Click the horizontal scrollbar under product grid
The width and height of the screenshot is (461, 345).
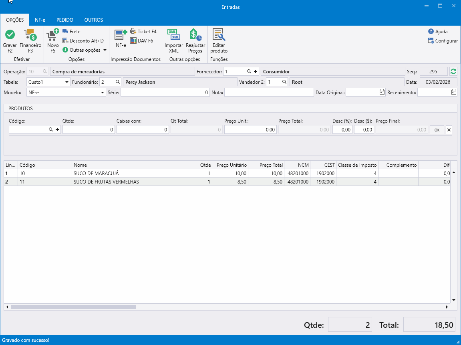coord(73,307)
